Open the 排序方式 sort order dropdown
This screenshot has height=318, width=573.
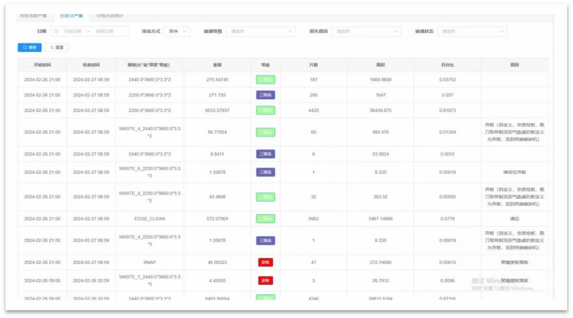177,31
